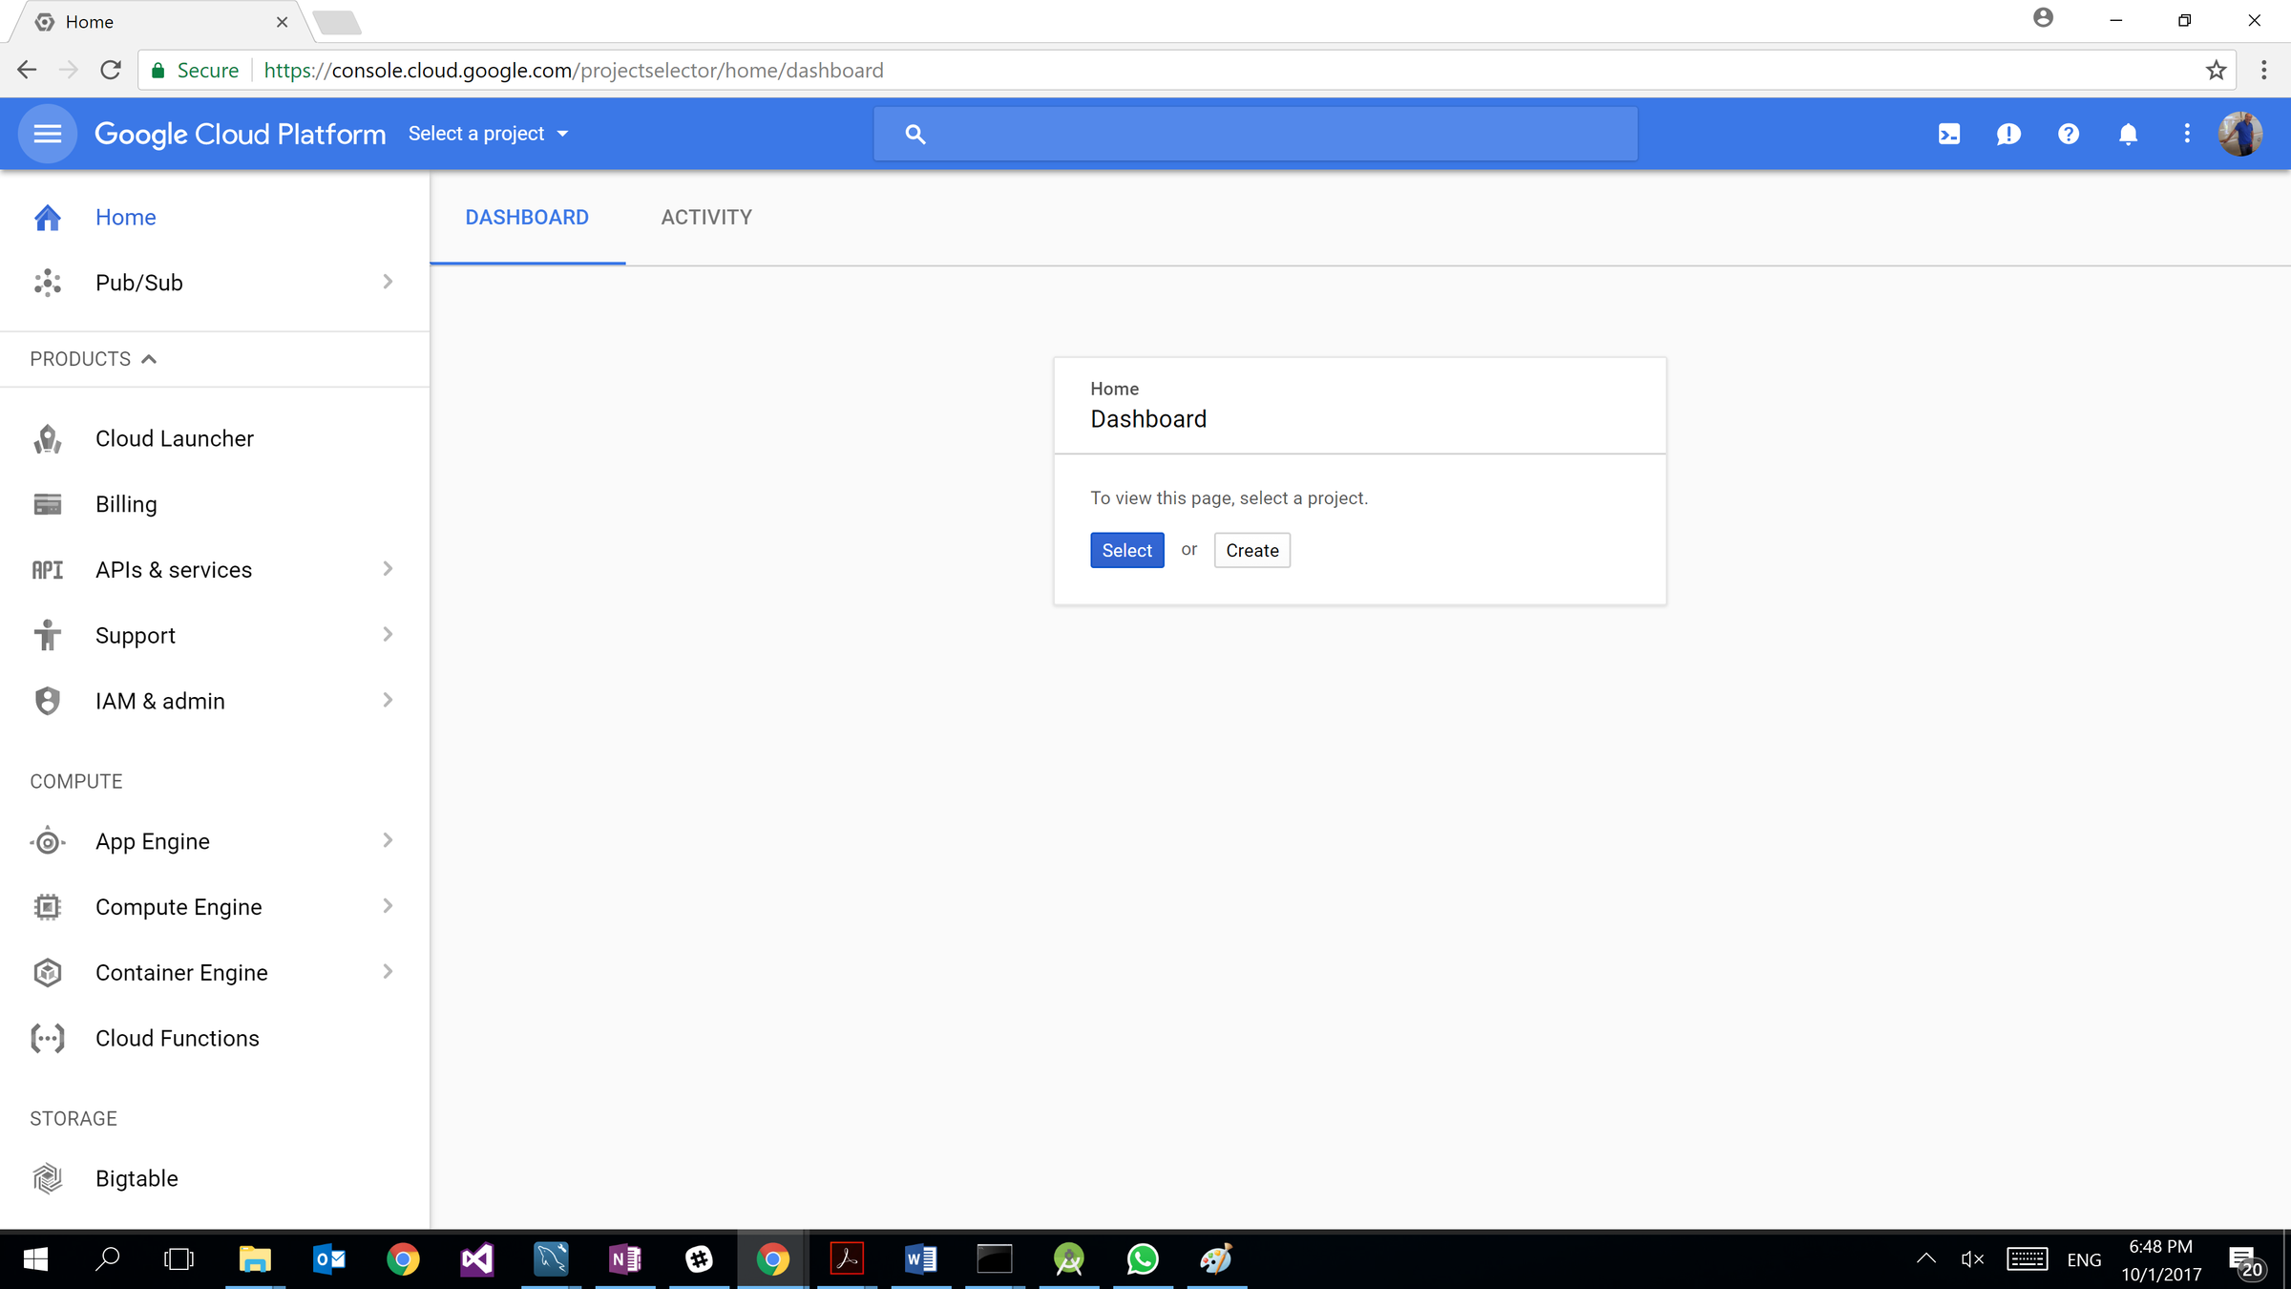Open the Windows Start menu
Viewport: 2291px width, 1289px height.
[x=35, y=1259]
